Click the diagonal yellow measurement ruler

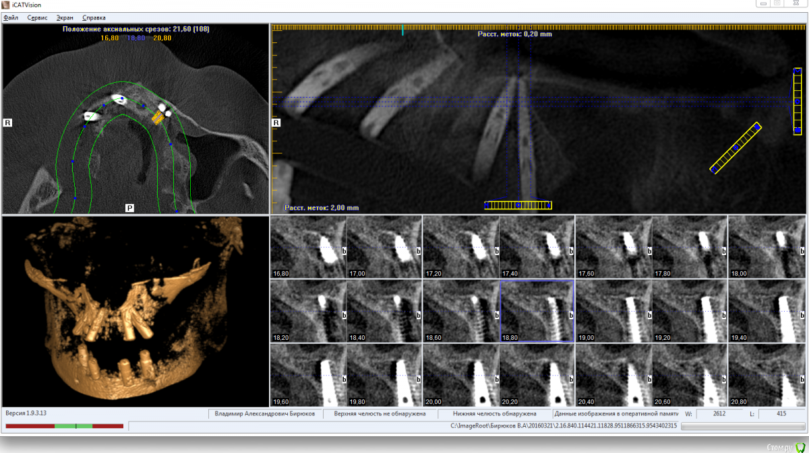[736, 147]
